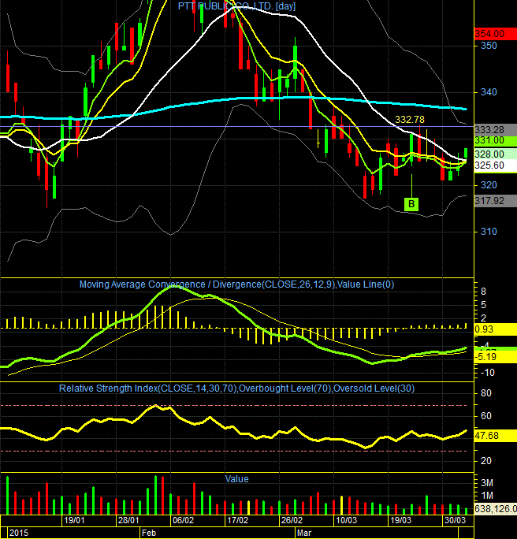517x539 pixels.
Task: Click the 317.92 lower band label
Action: (496, 200)
